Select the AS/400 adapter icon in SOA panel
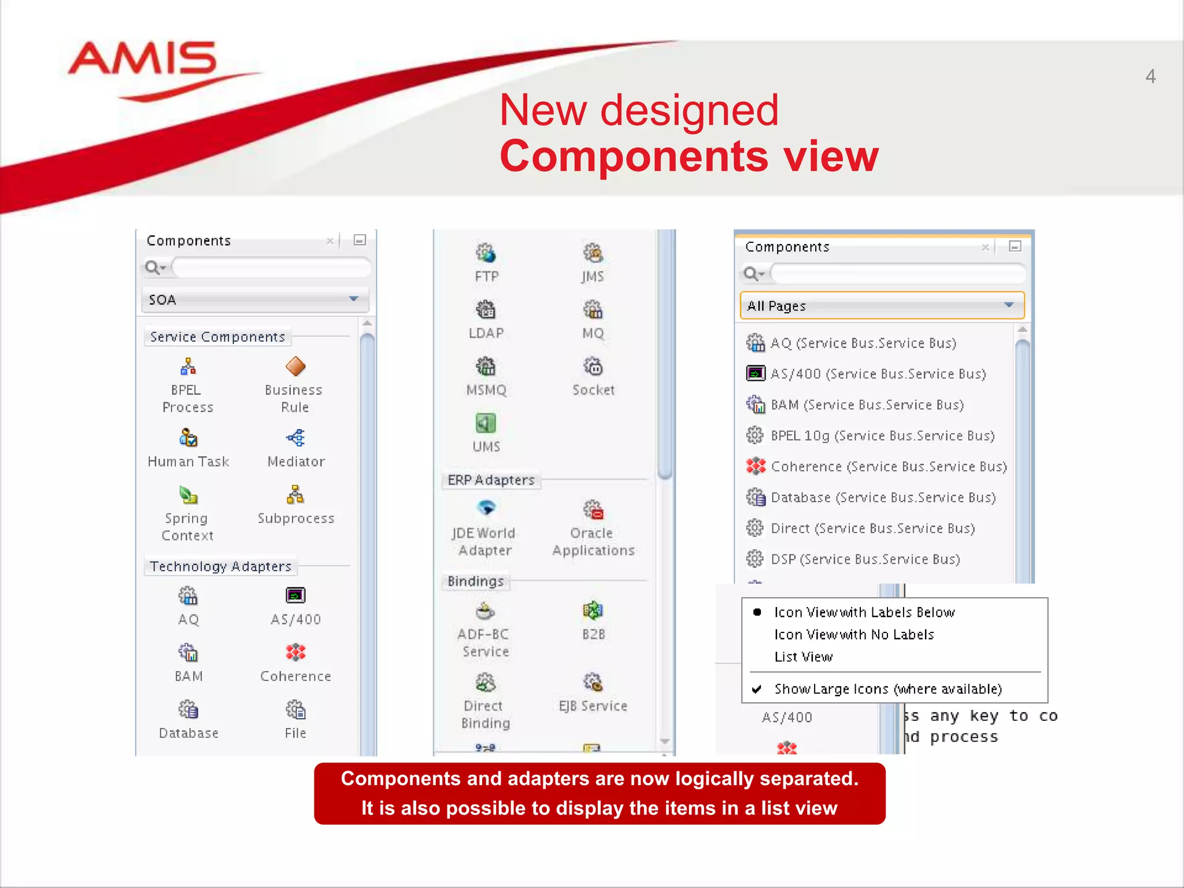Screen dimensions: 1184x888 (x=295, y=595)
